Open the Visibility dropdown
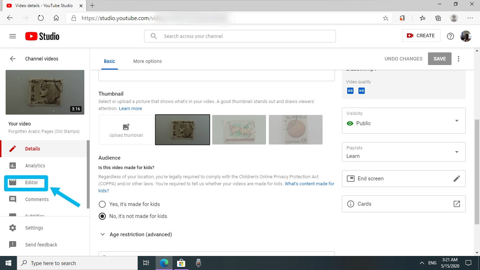480x270 pixels. pos(404,121)
